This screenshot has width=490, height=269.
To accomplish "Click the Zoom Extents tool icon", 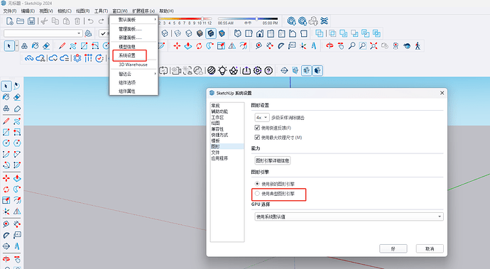I will (x=374, y=46).
